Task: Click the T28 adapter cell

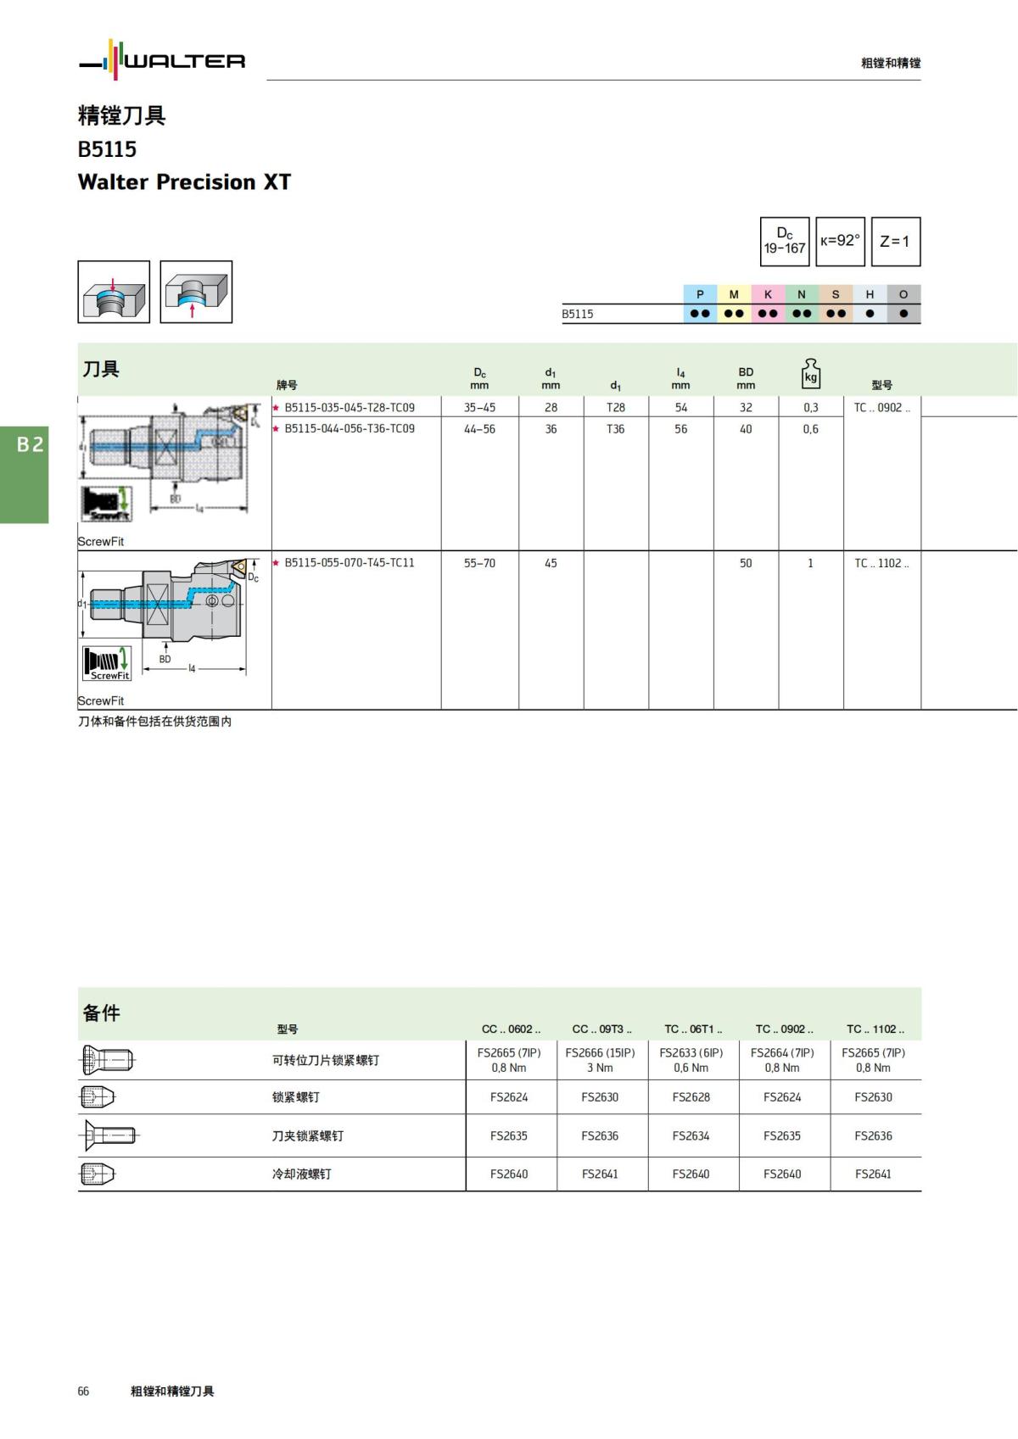Action: 616,408
